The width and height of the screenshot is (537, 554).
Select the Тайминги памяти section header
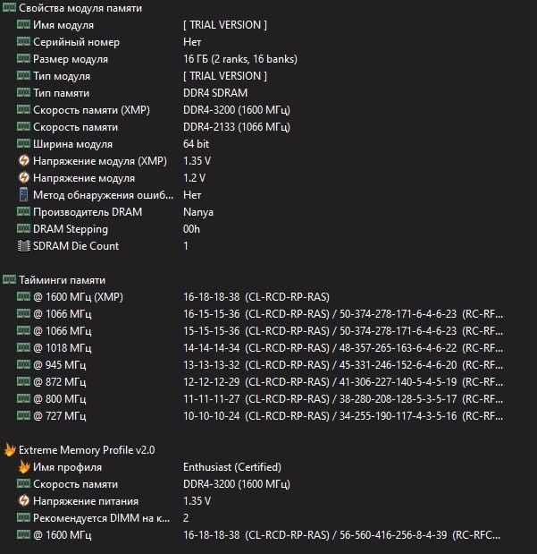pos(62,280)
